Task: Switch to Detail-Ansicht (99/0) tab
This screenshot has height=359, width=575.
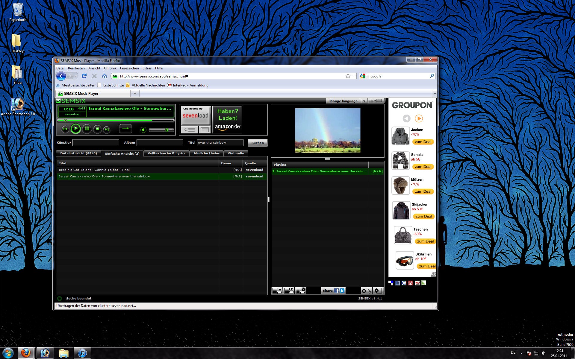Action: (78, 153)
